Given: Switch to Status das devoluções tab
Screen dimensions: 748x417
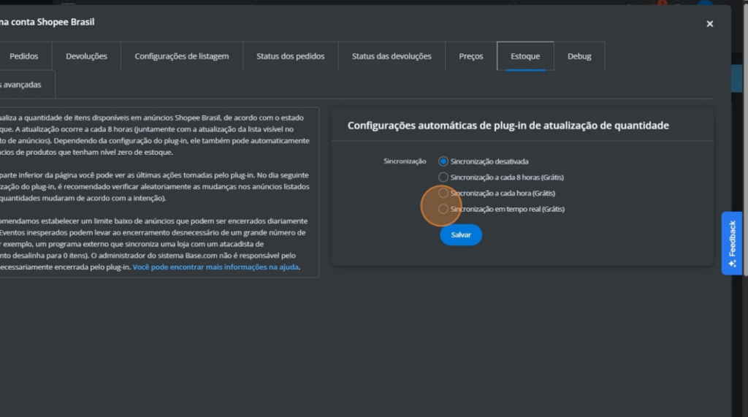Looking at the screenshot, I should tap(392, 56).
